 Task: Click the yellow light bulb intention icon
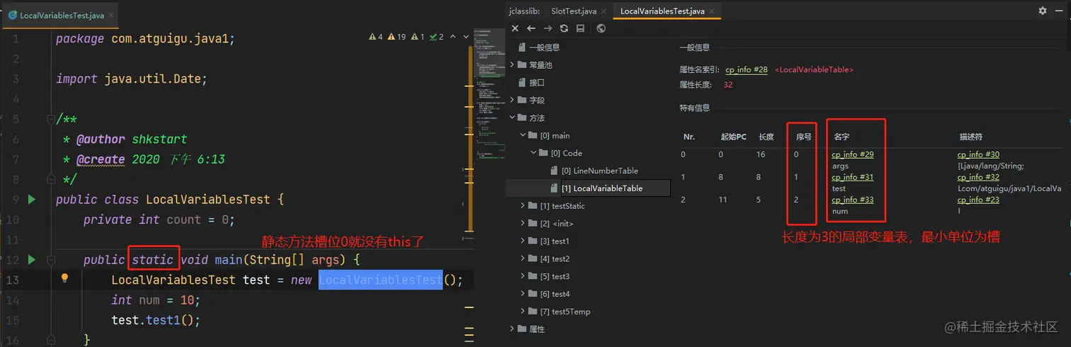pos(64,279)
